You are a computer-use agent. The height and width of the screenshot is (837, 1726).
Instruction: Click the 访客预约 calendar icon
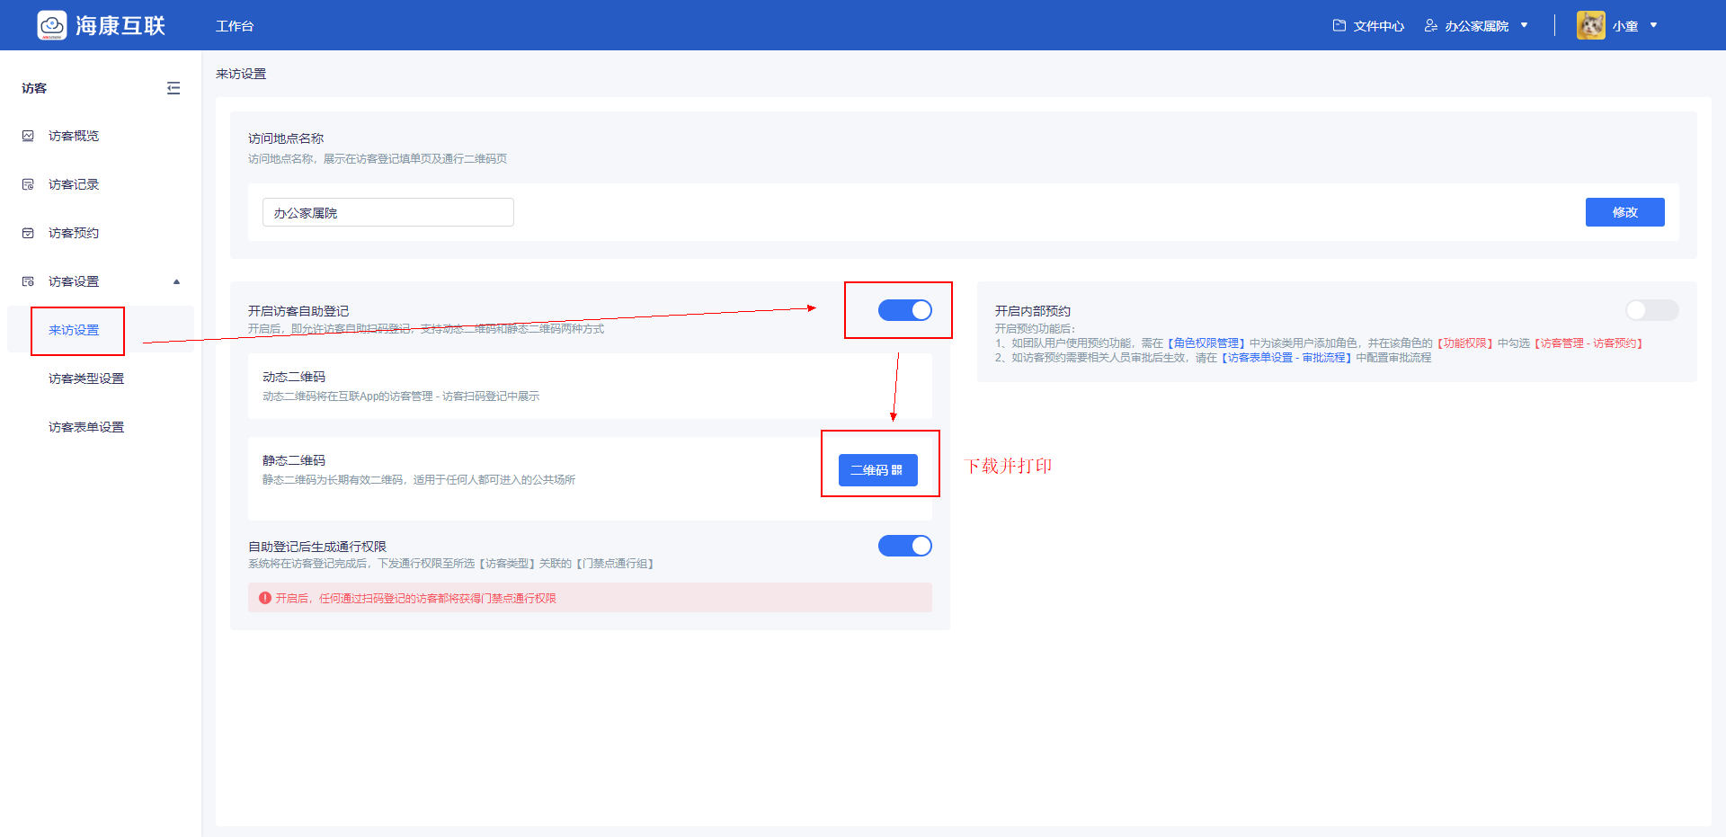coord(28,233)
